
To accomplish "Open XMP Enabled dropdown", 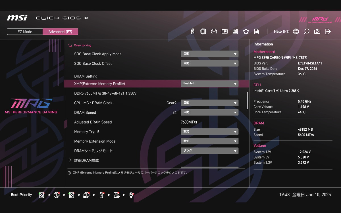I will point(209,83).
